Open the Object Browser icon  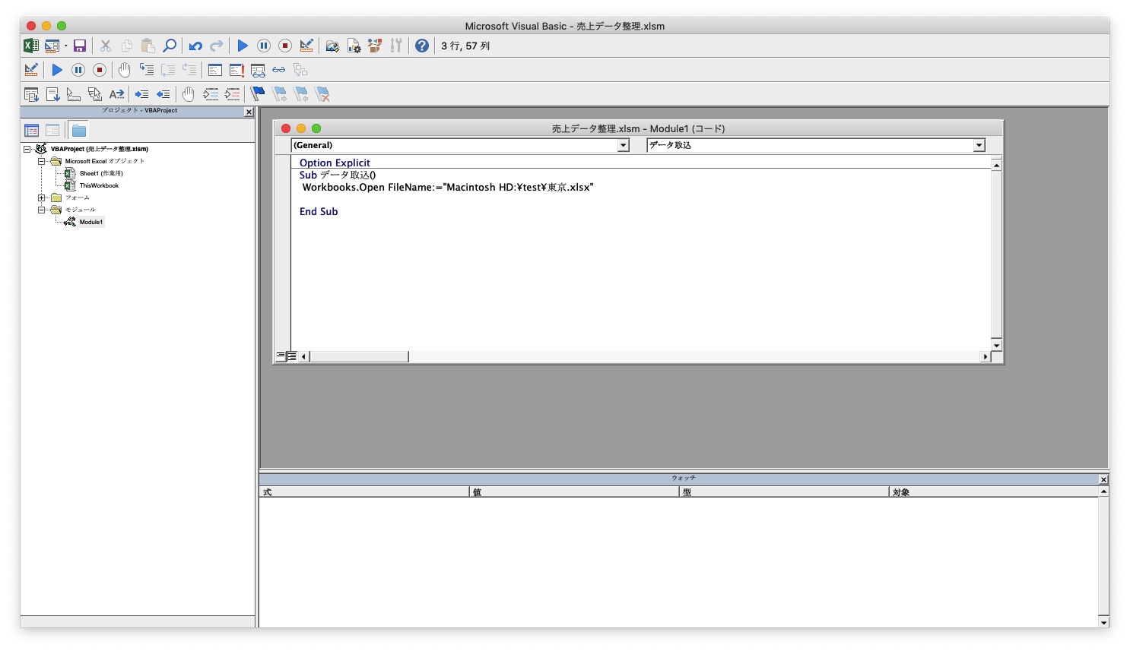pos(375,46)
